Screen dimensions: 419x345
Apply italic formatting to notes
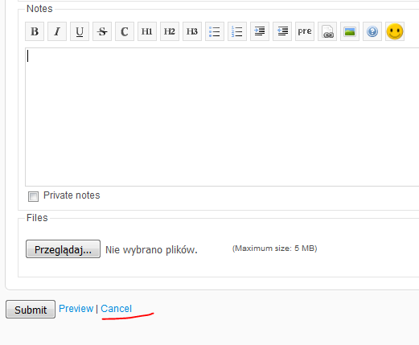(x=57, y=31)
